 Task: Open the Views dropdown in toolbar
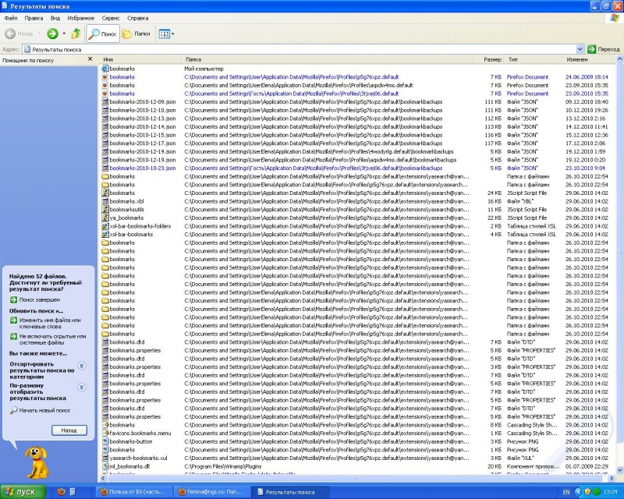click(x=166, y=34)
